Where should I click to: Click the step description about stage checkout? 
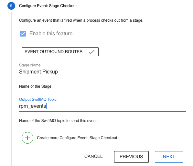click(81, 20)
